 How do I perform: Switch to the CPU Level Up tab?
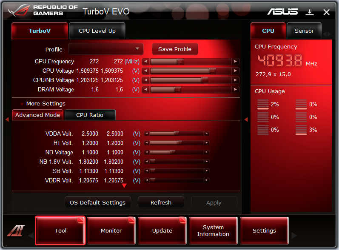[97, 31]
